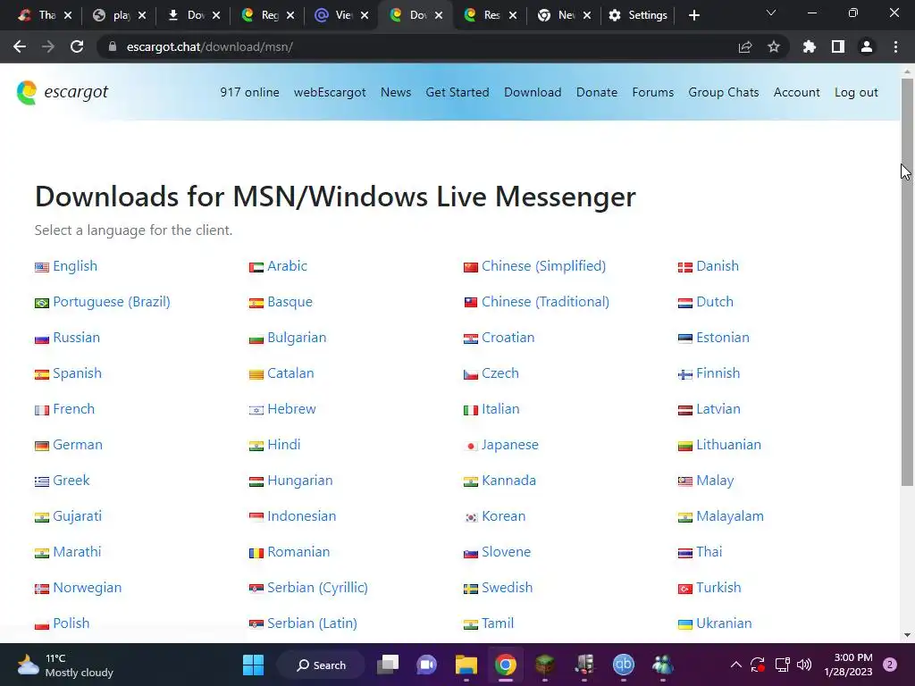Open Get Started in the nav bar
The width and height of the screenshot is (915, 686).
pos(457,92)
